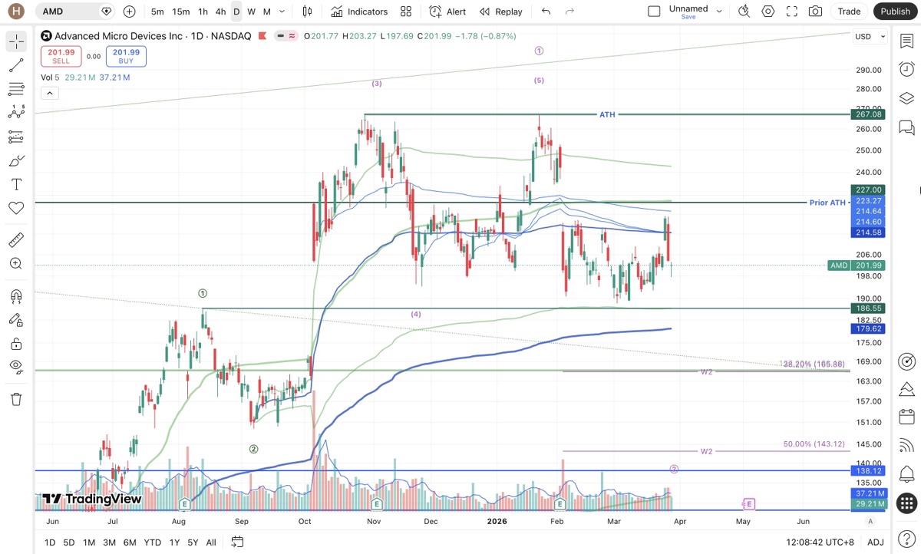Open indicator templates grid icon
The height and width of the screenshot is (554, 921).
click(x=406, y=12)
